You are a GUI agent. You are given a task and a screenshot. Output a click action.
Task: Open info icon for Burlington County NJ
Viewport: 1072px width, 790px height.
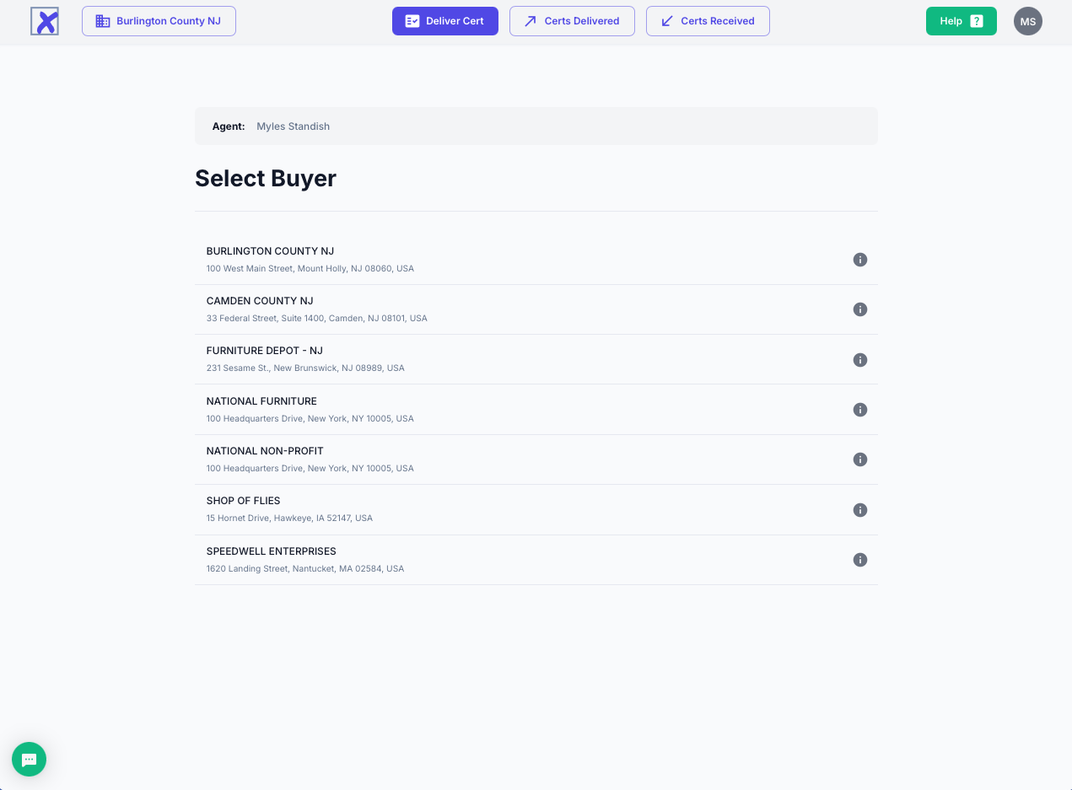coord(859,260)
